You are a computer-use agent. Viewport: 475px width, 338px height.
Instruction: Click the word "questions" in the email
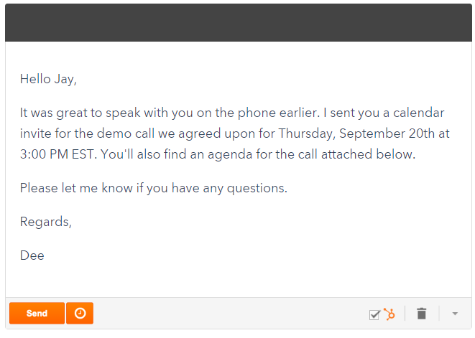(x=258, y=188)
